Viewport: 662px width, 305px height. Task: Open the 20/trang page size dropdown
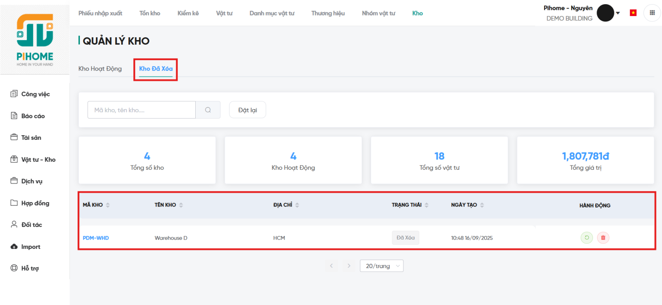381,266
